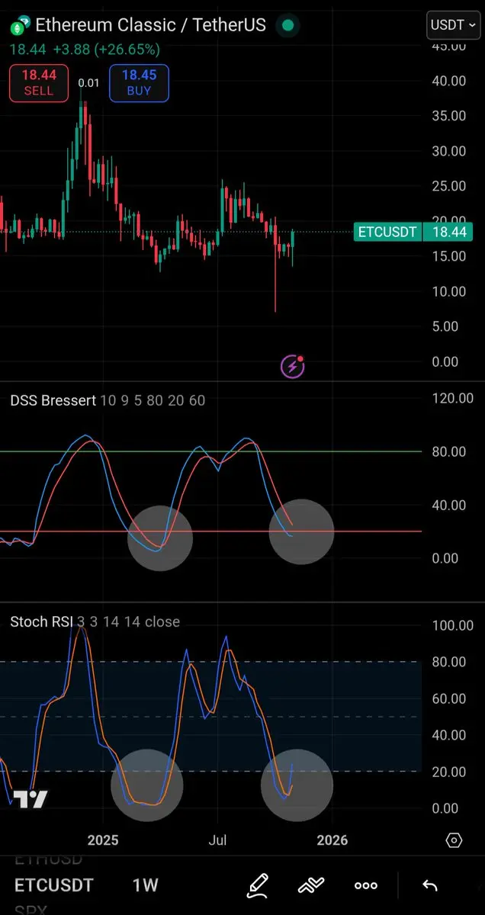The height and width of the screenshot is (915, 485).
Task: Tap the 2026 time axis label
Action: [x=332, y=840]
